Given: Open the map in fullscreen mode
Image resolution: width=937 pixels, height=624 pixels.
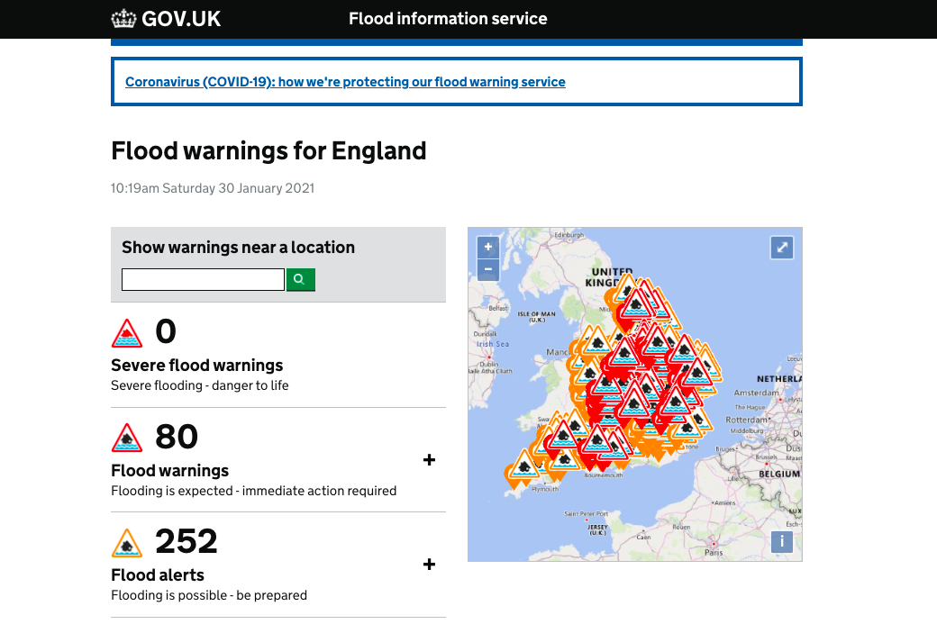Looking at the screenshot, I should tap(782, 248).
